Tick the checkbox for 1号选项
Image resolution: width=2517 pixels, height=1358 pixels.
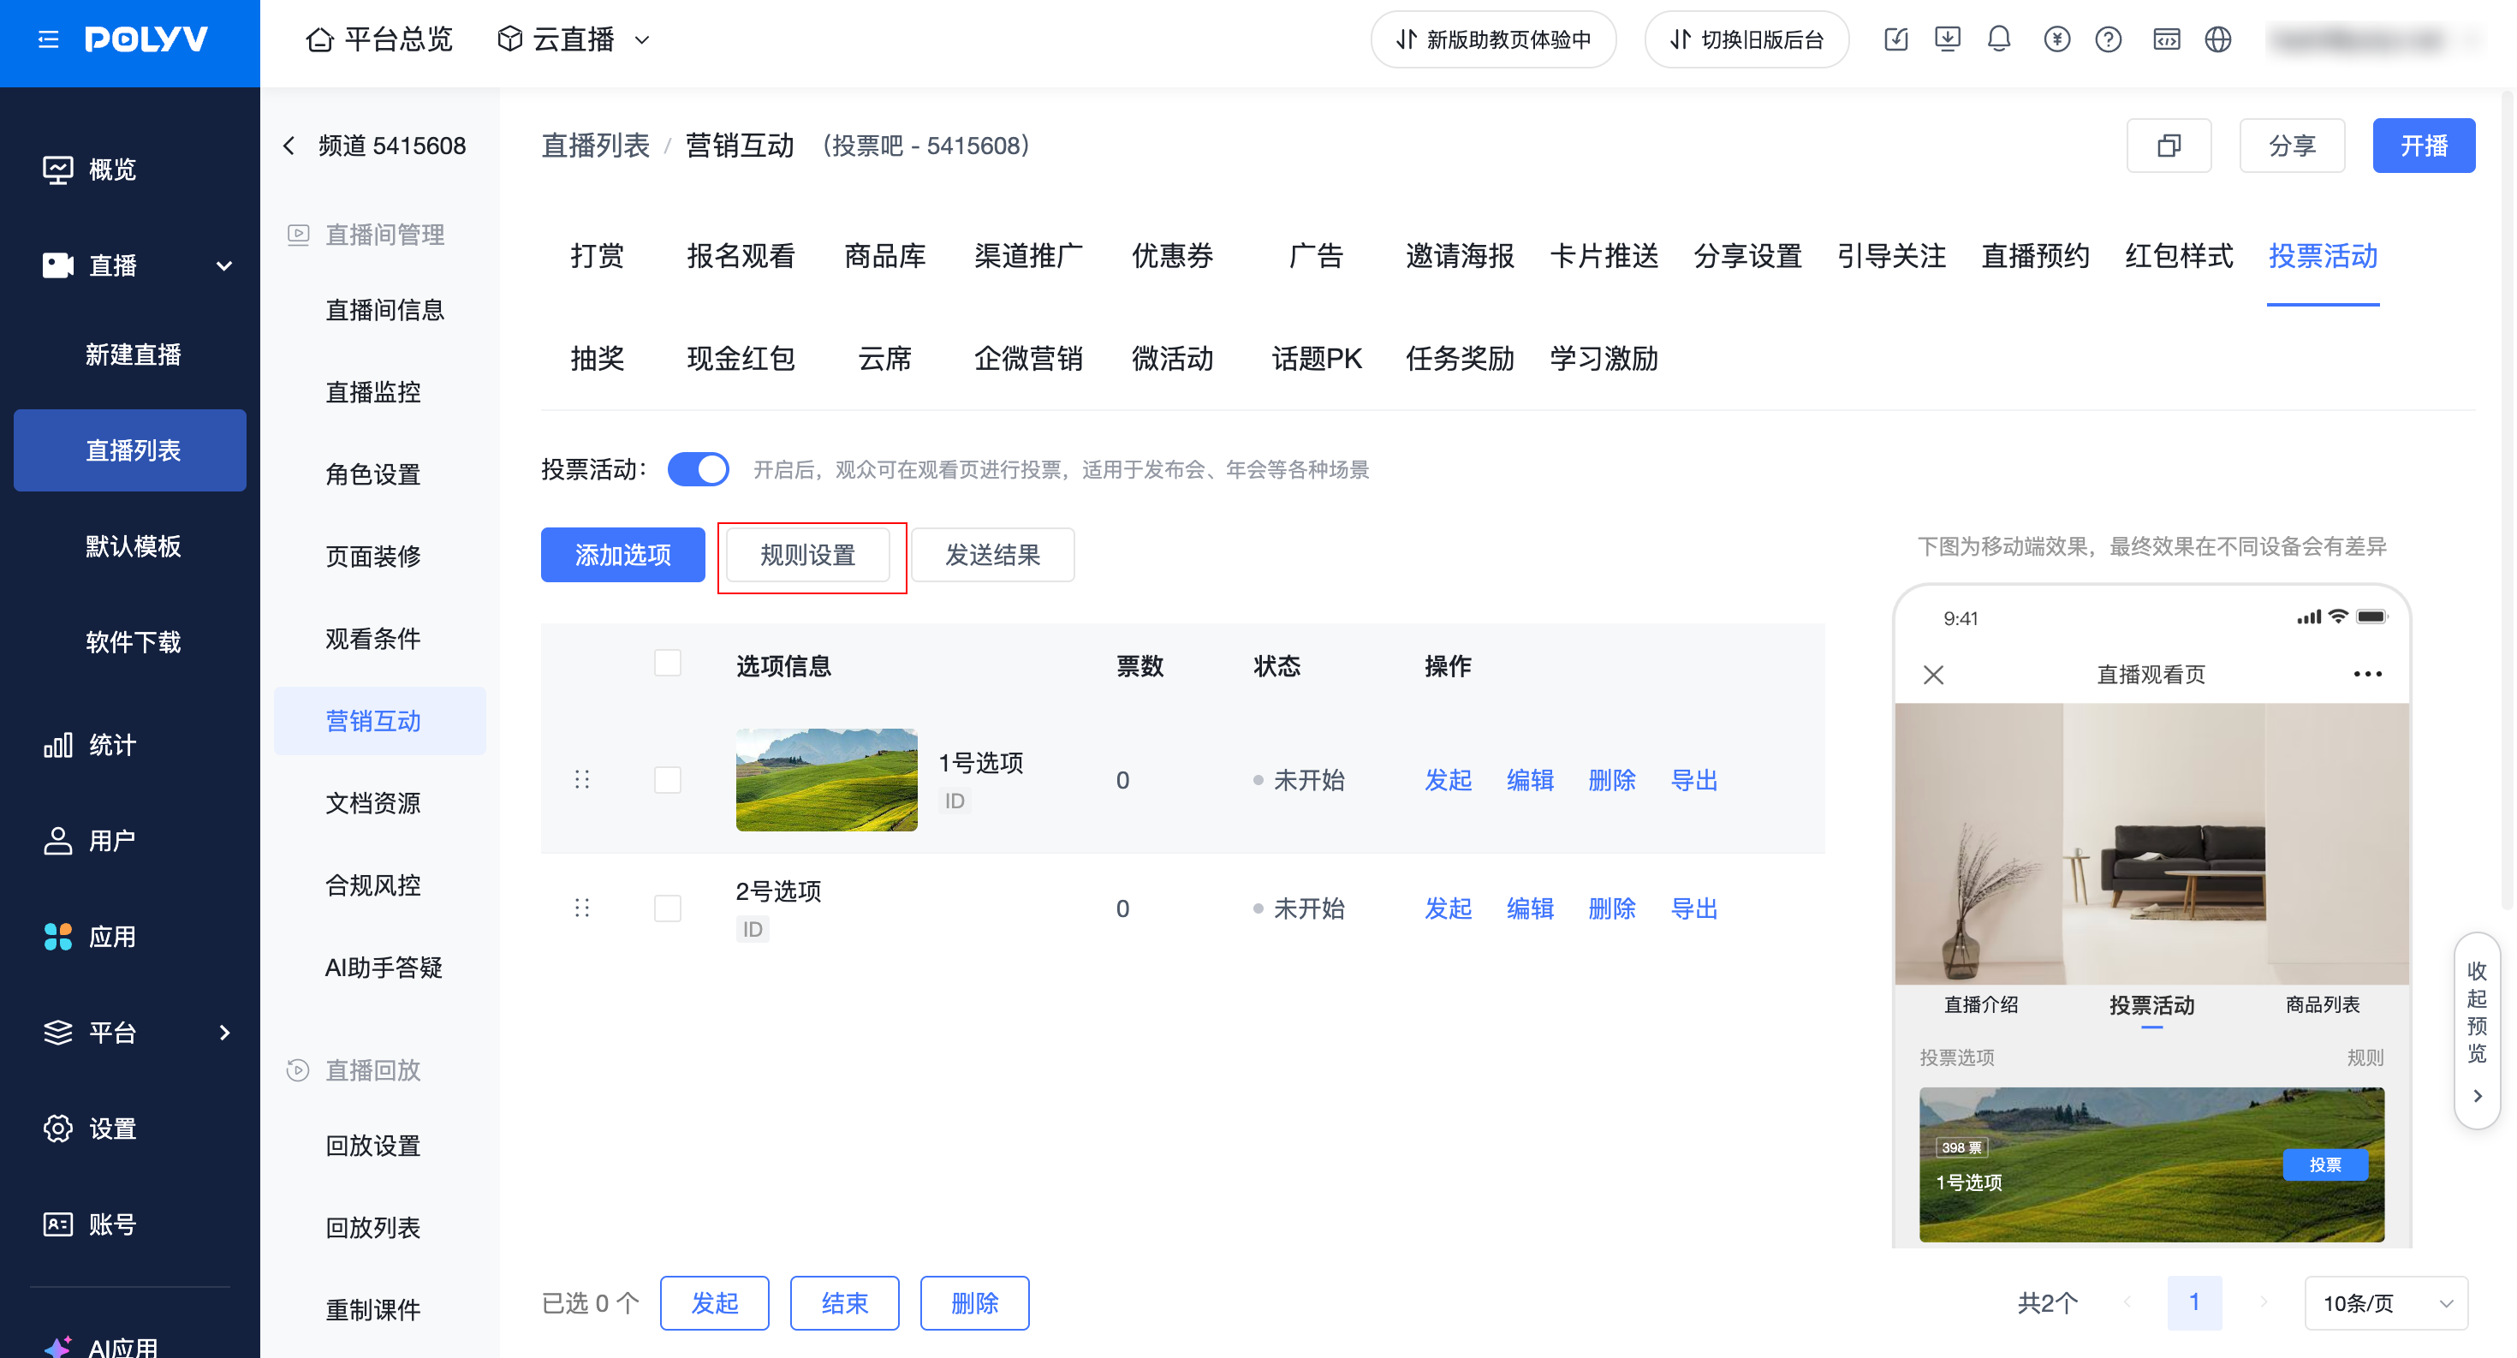(x=668, y=780)
